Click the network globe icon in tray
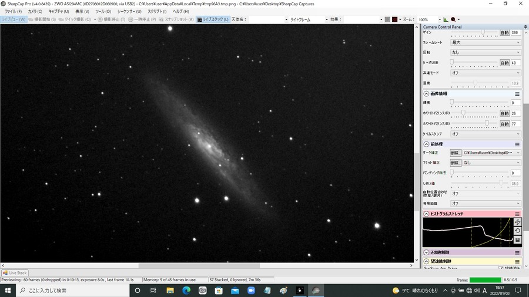Screen dimensions: 529x297 coord(469,291)
